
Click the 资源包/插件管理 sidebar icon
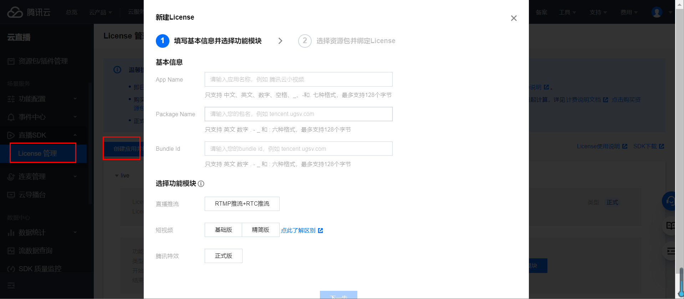tap(11, 61)
